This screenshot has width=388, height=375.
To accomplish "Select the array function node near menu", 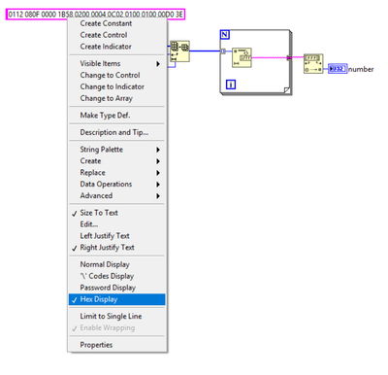I will tap(179, 51).
